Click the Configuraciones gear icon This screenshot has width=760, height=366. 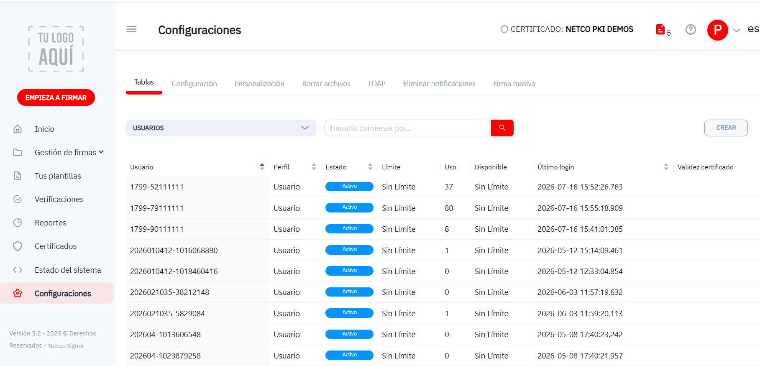pos(18,293)
